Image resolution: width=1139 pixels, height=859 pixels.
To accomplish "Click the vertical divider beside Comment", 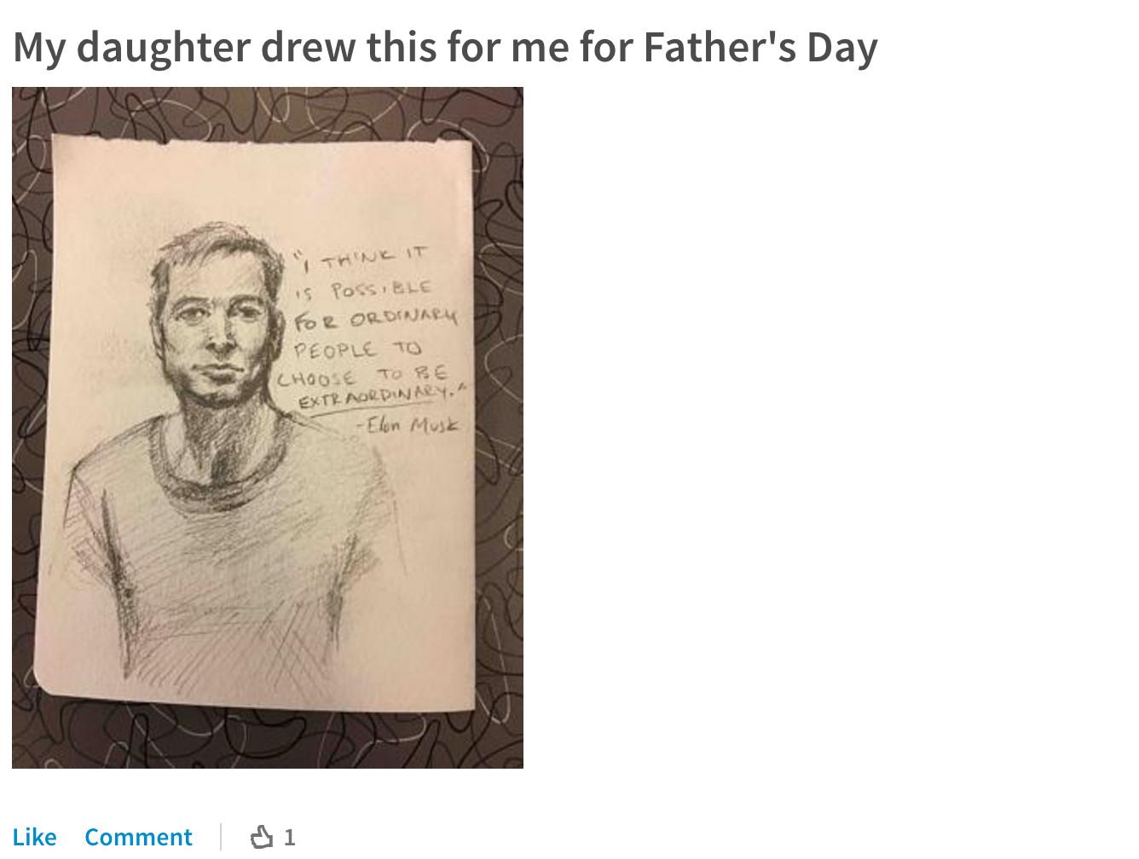I will click(221, 837).
